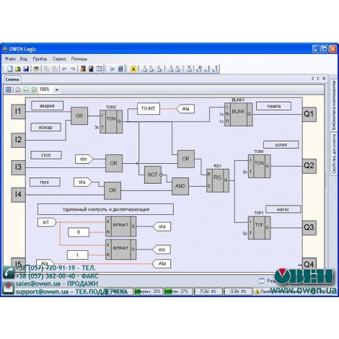Viewport: 339px width, 339px height.
Task: Open the Прибор menu
Action: [x=40, y=59]
